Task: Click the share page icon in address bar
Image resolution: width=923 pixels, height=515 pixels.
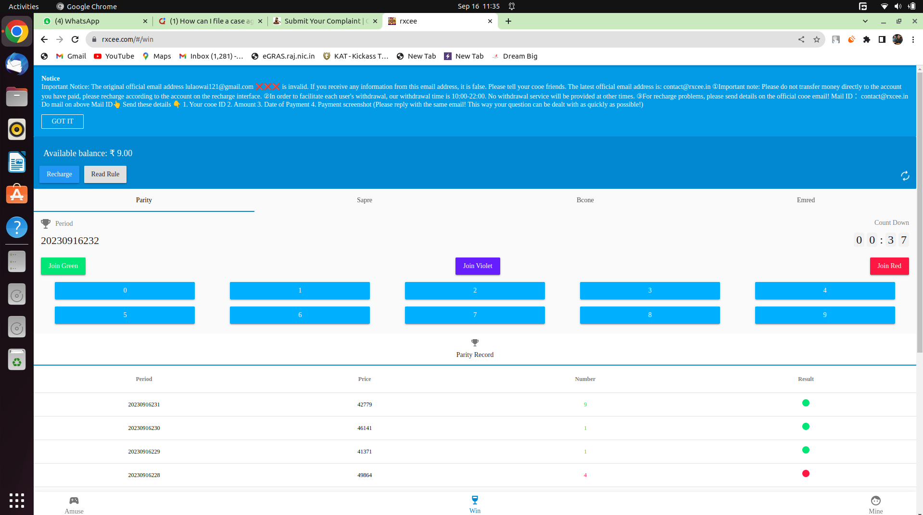Action: point(801,39)
